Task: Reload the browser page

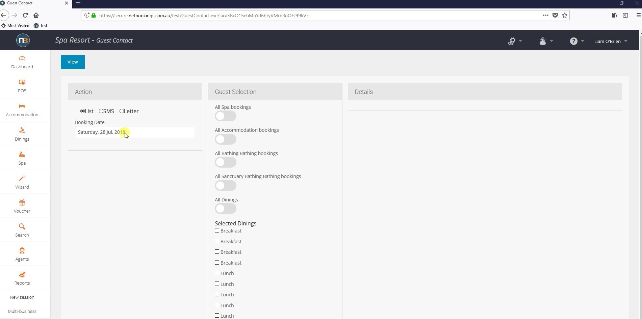Action: [25, 15]
